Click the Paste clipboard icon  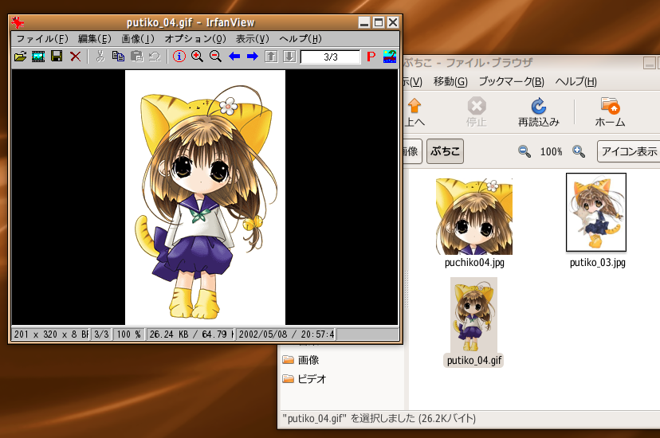coord(137,57)
